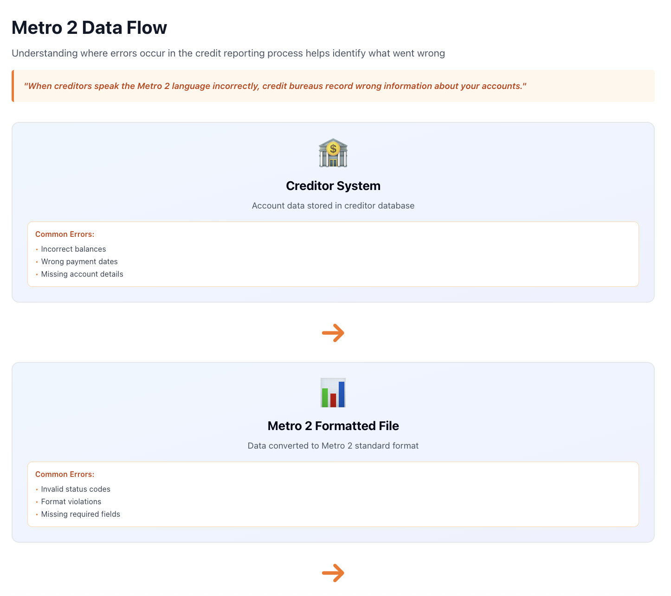Click the bank building icon above Creditor System
The width and height of the screenshot is (671, 596).
[x=333, y=152]
